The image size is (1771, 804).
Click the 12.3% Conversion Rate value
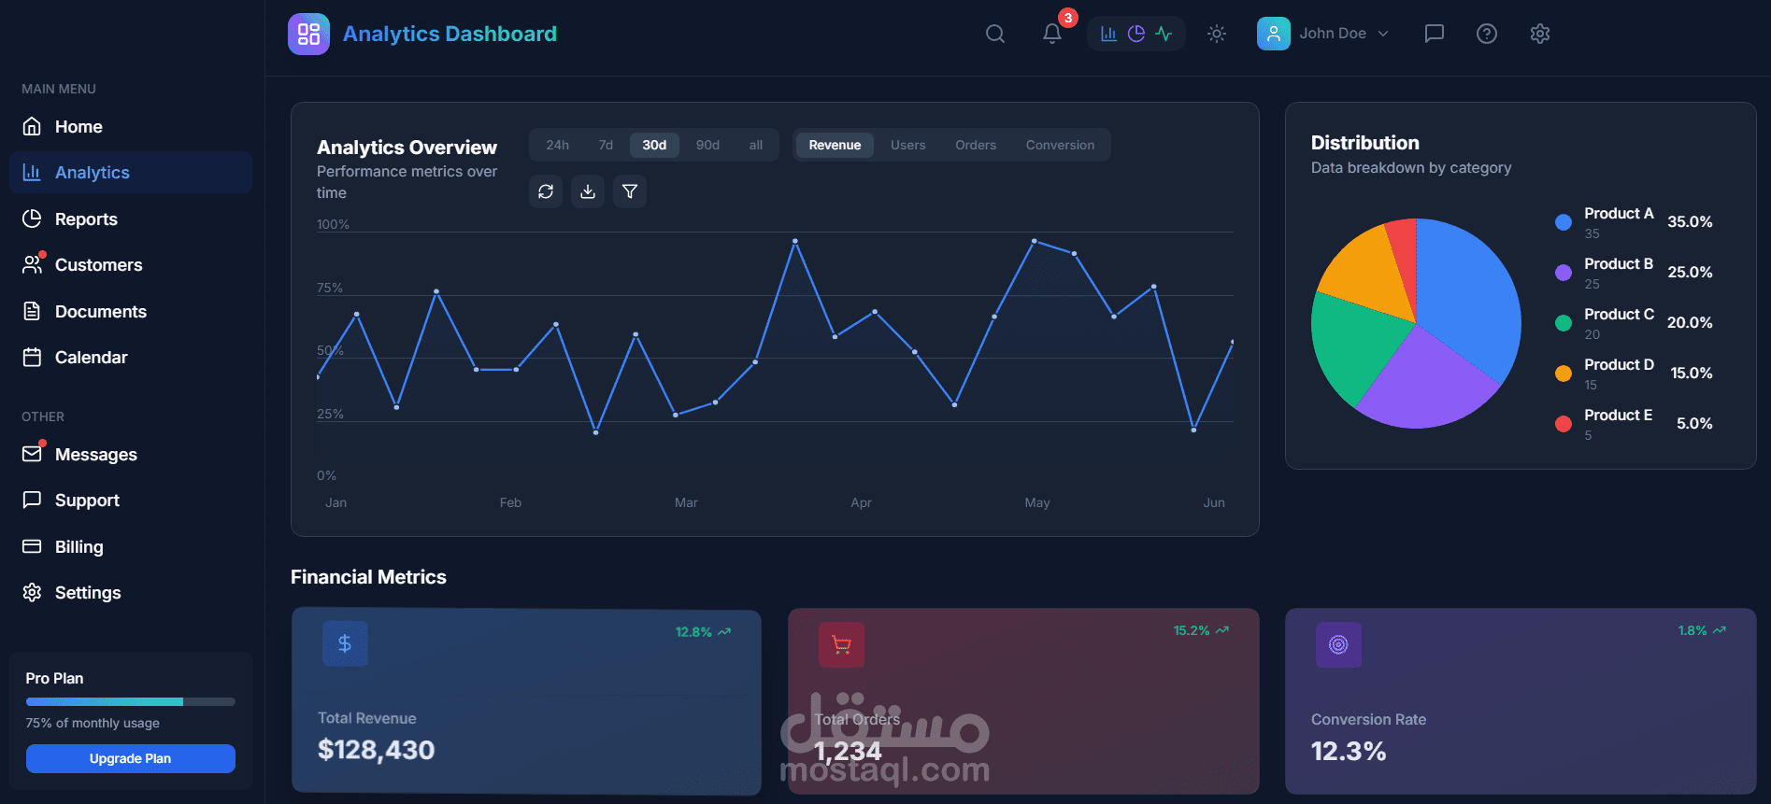[1349, 751]
